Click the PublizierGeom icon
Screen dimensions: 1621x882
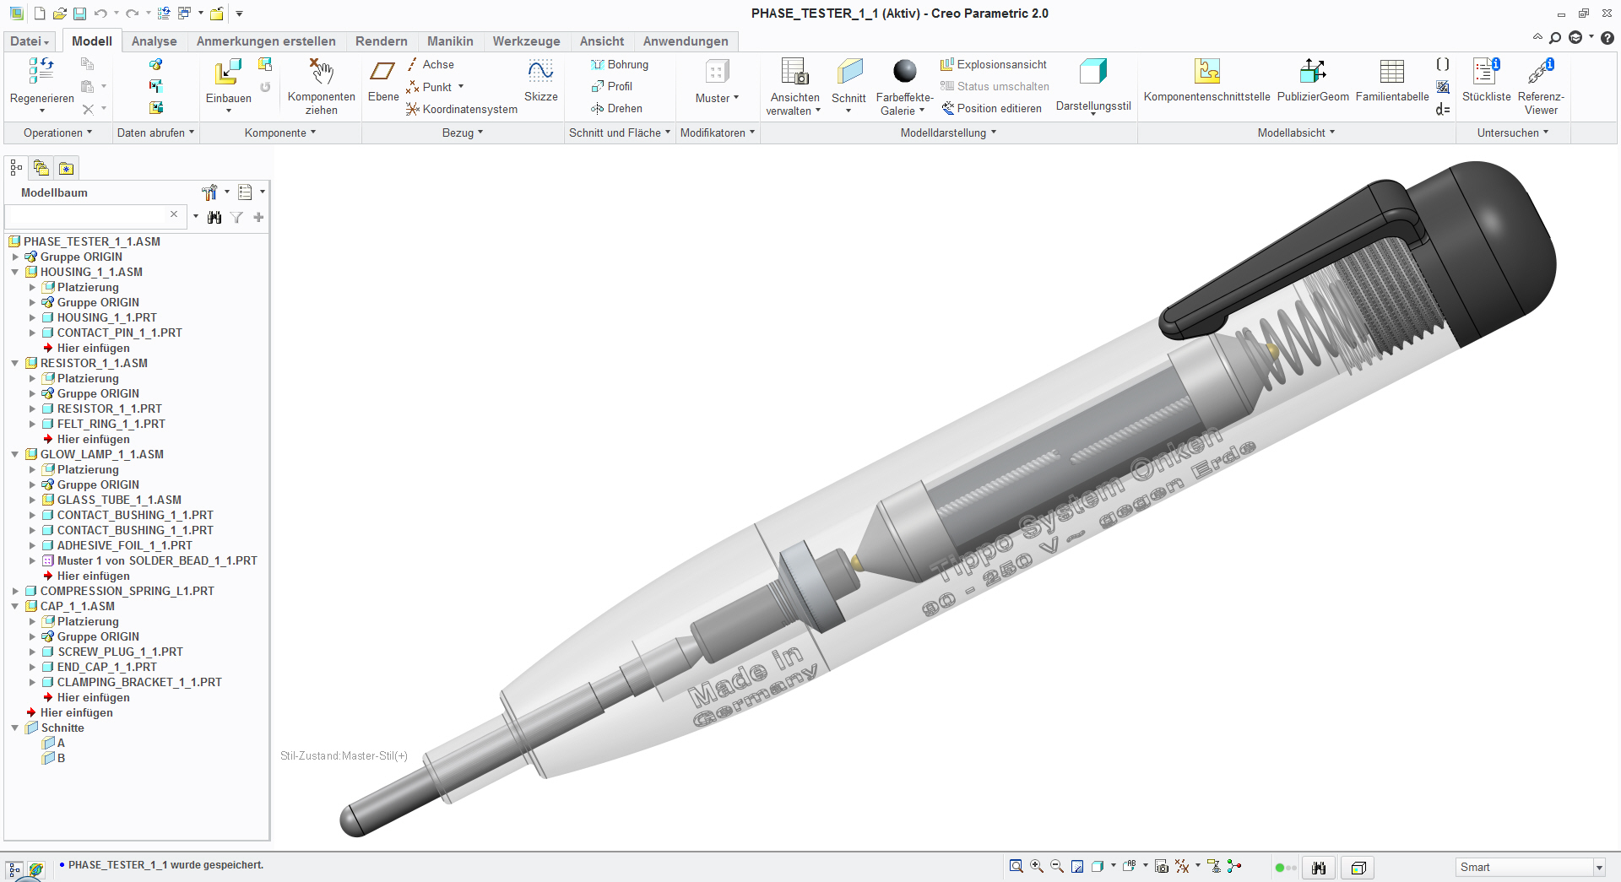coord(1313,71)
